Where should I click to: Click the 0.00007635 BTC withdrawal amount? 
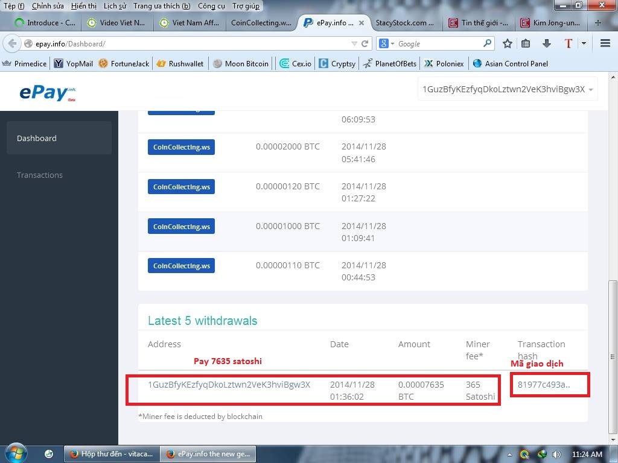coord(421,391)
